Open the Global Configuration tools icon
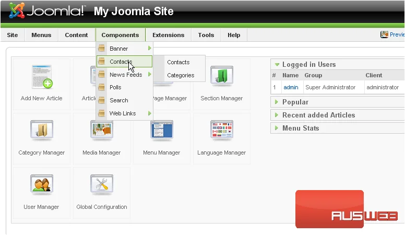The image size is (405, 235). [x=101, y=184]
